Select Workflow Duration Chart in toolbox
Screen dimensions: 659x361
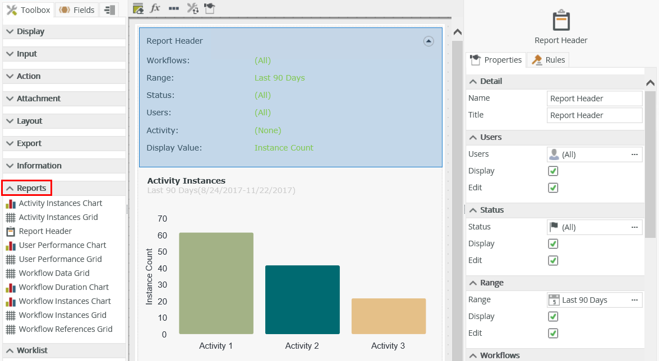click(x=63, y=287)
